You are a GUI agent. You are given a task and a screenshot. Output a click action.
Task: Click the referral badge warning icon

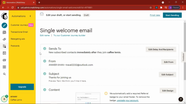106,94
